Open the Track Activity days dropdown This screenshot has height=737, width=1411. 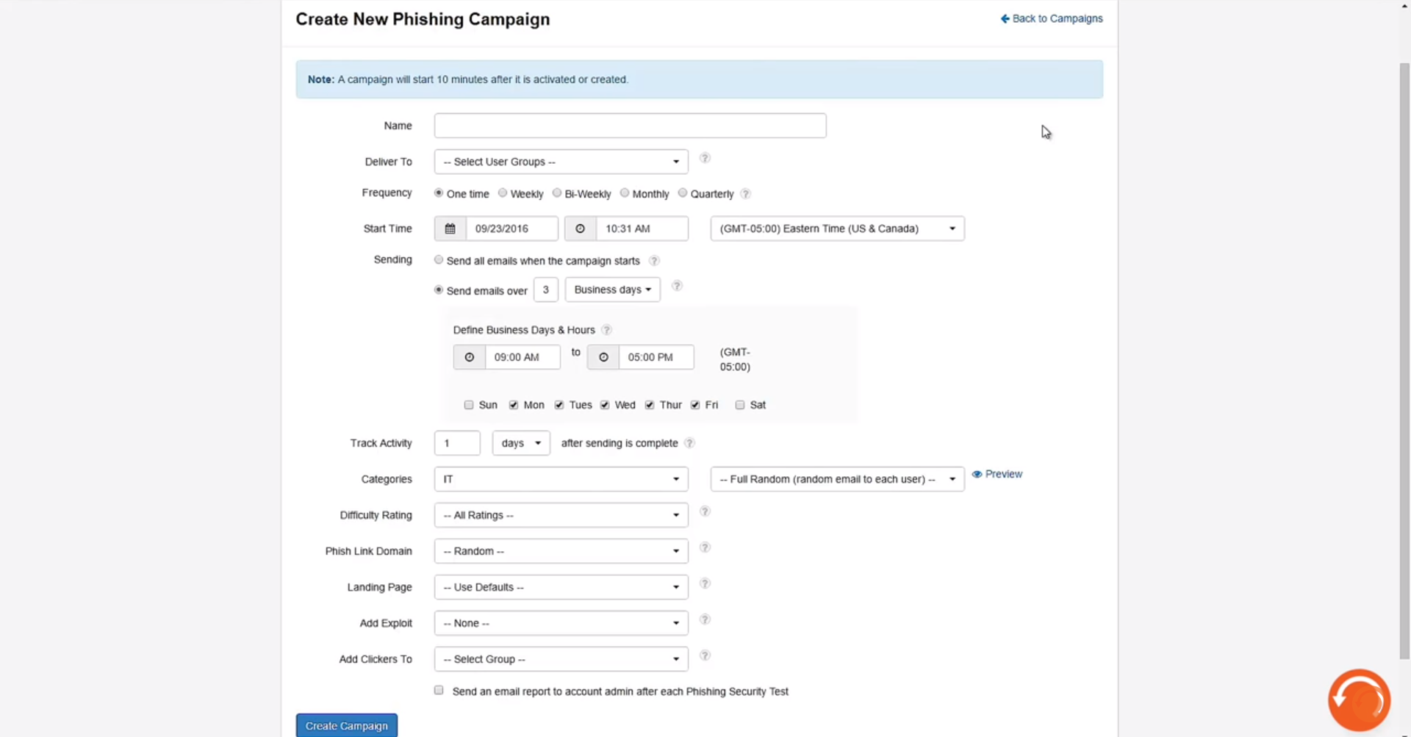click(521, 443)
